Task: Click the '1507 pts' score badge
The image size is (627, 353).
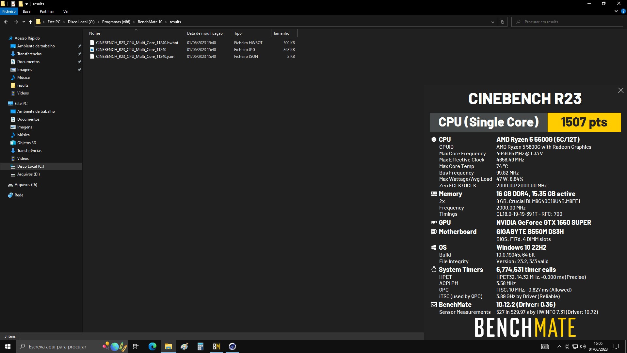Action: click(x=584, y=122)
